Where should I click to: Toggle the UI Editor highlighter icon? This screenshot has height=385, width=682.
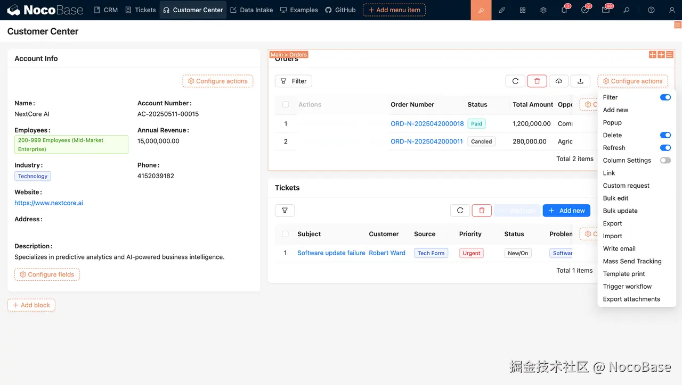[481, 10]
